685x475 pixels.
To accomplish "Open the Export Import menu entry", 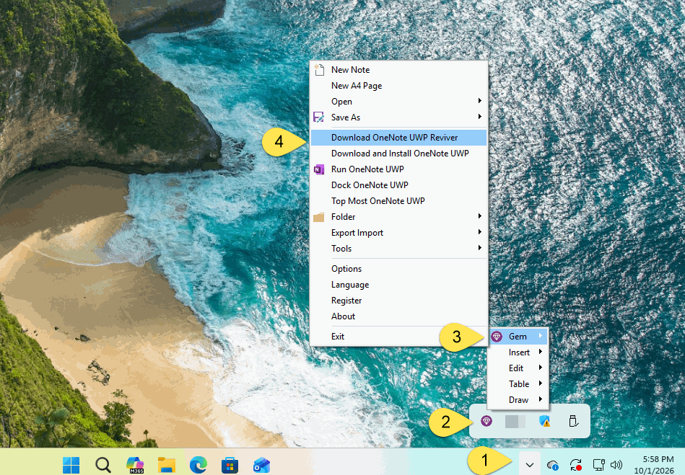I will 398,233.
